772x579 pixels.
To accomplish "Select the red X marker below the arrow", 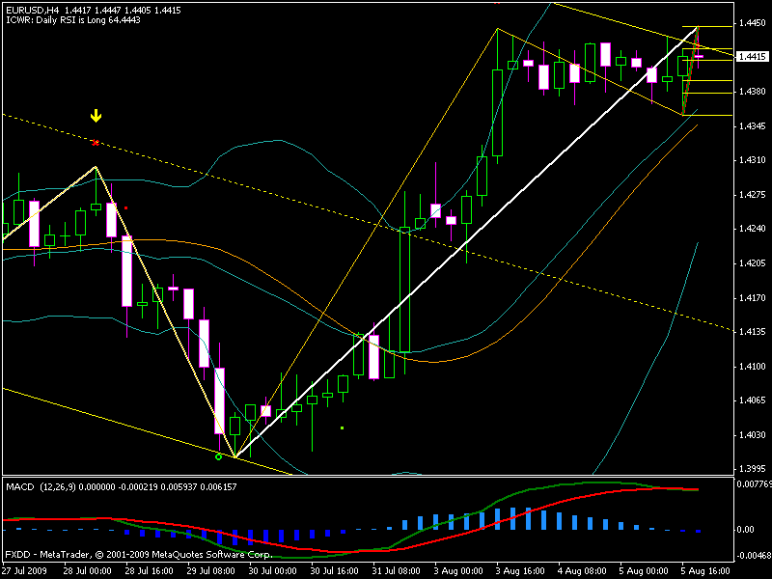I will click(x=95, y=143).
